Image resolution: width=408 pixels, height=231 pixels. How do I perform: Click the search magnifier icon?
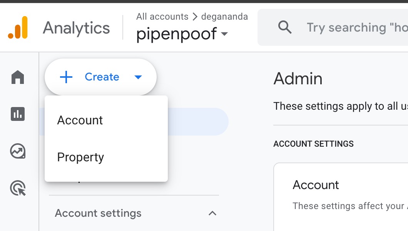[x=285, y=27]
